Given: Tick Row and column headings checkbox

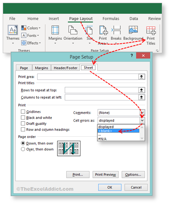Looking at the screenshot, I should [x=23, y=129].
